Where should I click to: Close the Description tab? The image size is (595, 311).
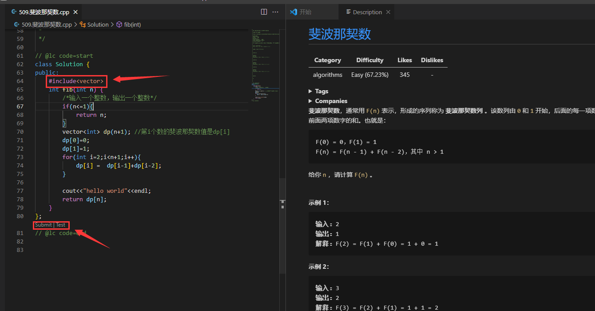point(388,12)
